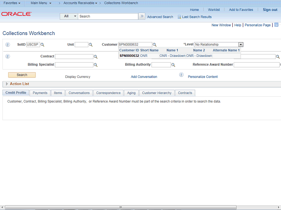This screenshot has height=210, width=281.
Task: Click the Advanced Search link
Action: 160,17
